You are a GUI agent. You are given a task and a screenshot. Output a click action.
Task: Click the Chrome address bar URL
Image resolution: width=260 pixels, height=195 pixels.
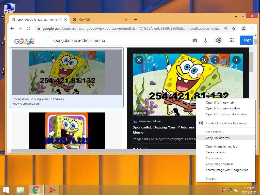(x=131, y=28)
